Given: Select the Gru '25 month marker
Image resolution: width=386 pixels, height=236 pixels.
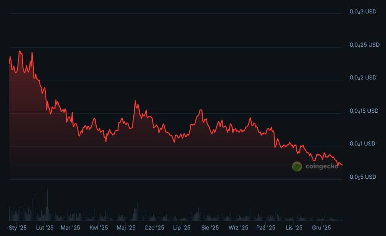Looking at the screenshot, I should (x=321, y=228).
